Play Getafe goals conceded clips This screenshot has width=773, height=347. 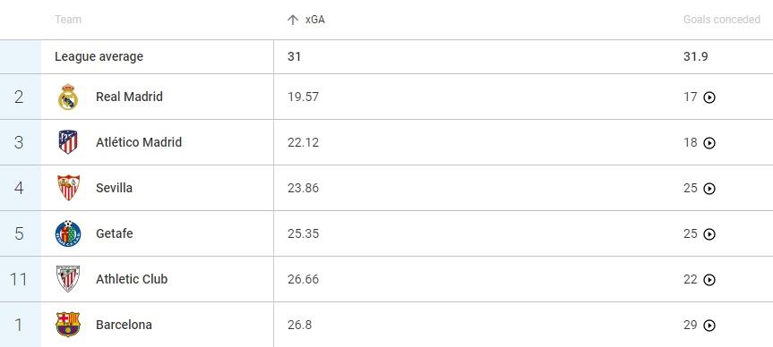pos(709,234)
